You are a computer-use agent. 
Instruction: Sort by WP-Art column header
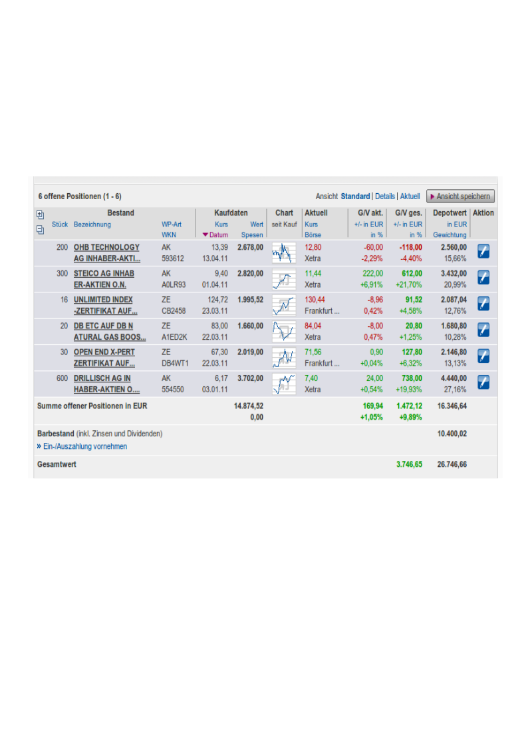click(x=172, y=224)
